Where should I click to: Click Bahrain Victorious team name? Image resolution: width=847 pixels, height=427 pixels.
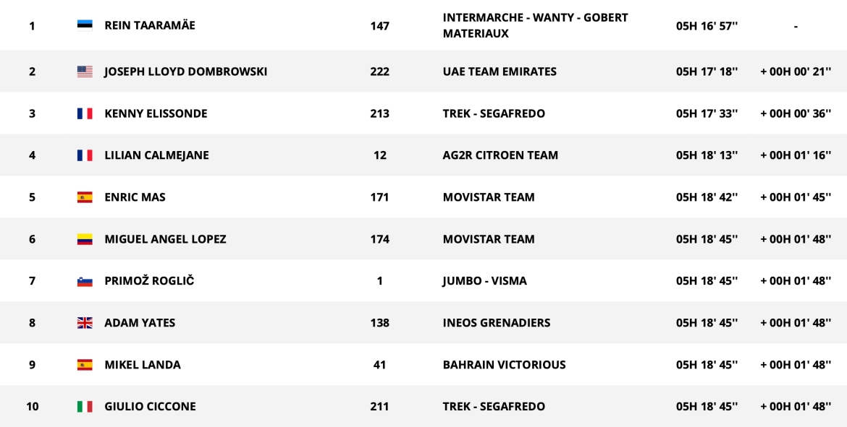[x=505, y=365]
